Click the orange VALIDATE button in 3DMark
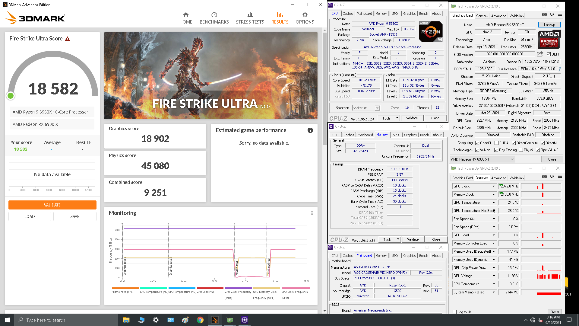The width and height of the screenshot is (579, 326). tap(52, 205)
